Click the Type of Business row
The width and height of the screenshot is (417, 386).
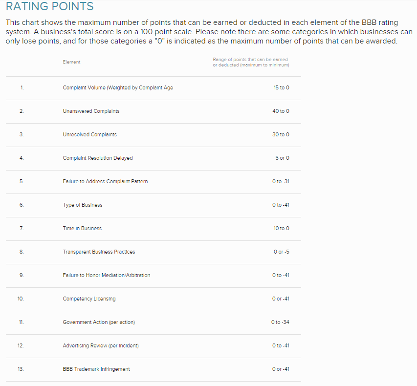pos(154,205)
